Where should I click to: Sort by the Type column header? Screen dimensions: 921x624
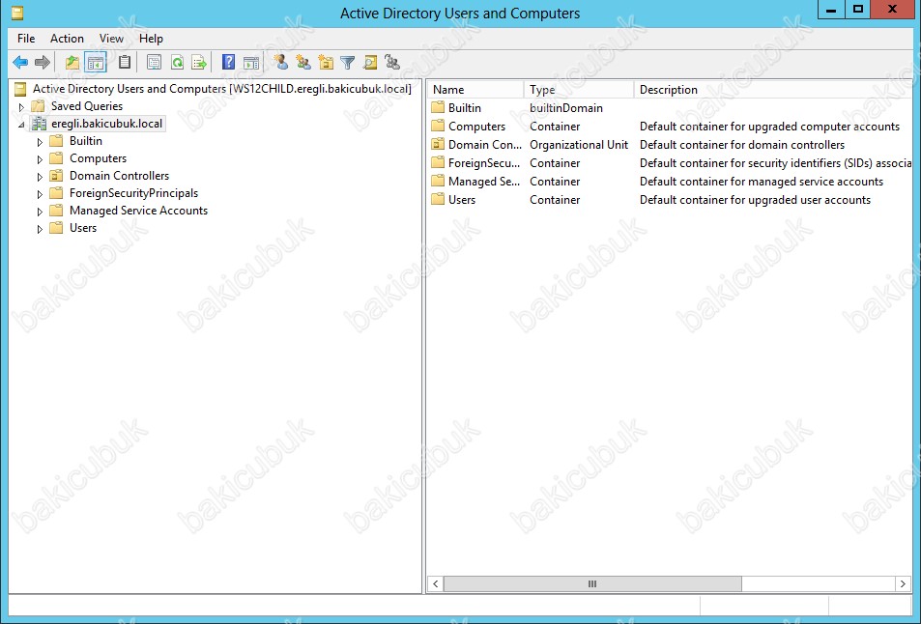click(x=579, y=90)
